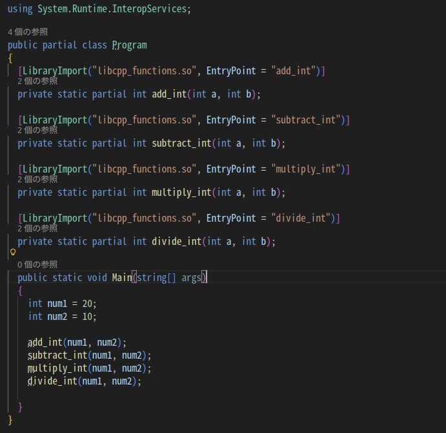
Task: Click the multiply_int(num1, num2) call
Action: [x=87, y=368]
